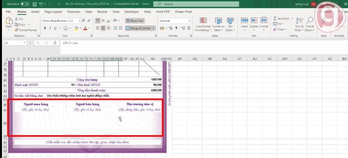
Task: Open the font name dropdown
Action: coord(67,21)
